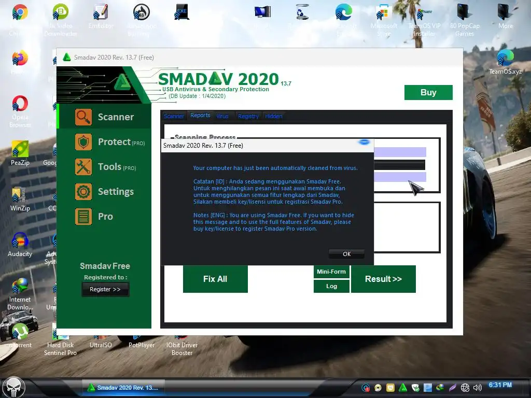Click the purple feather tray icon

coord(452,388)
